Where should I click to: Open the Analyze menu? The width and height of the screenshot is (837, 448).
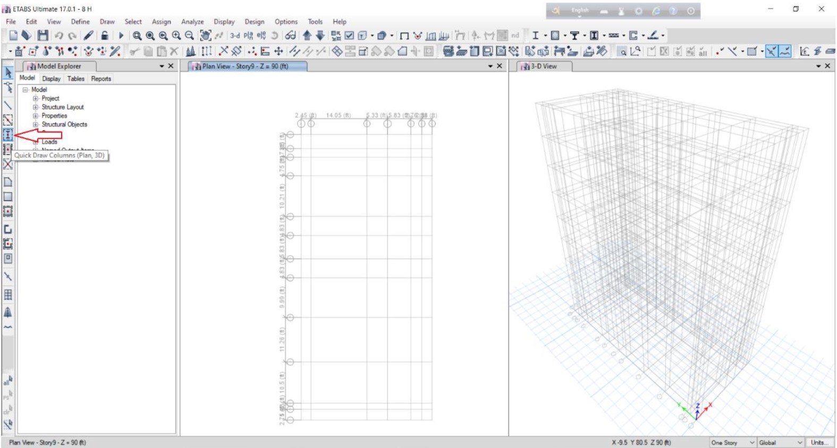click(x=192, y=22)
